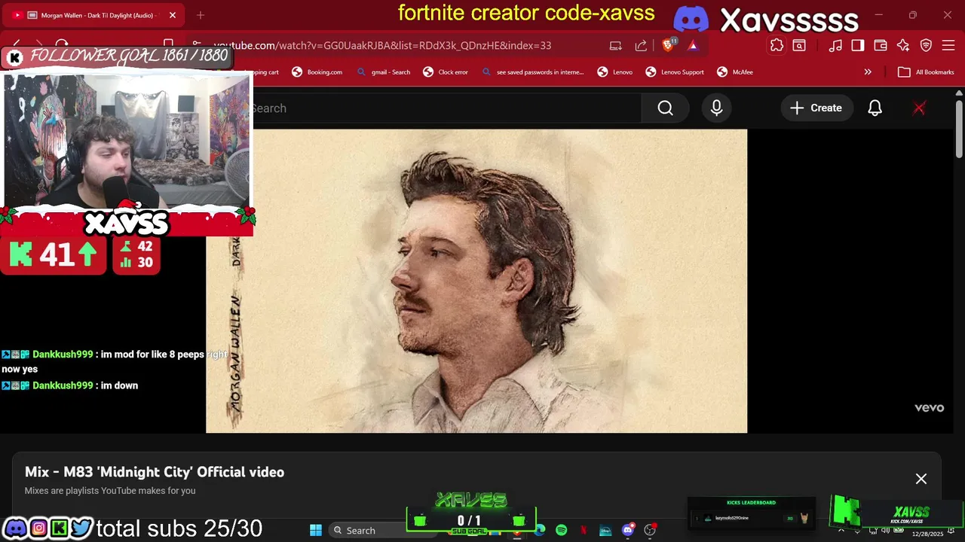This screenshot has height=542, width=965.
Task: Open the McAfee bookmark
Action: point(734,72)
